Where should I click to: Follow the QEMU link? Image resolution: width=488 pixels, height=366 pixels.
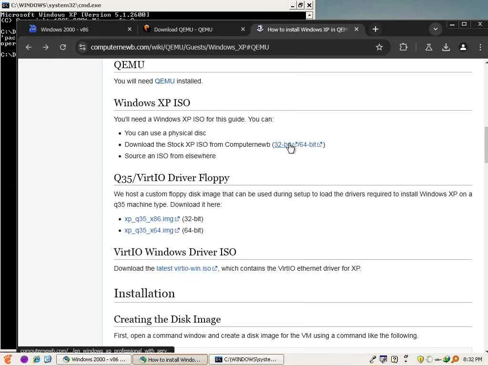(x=164, y=81)
